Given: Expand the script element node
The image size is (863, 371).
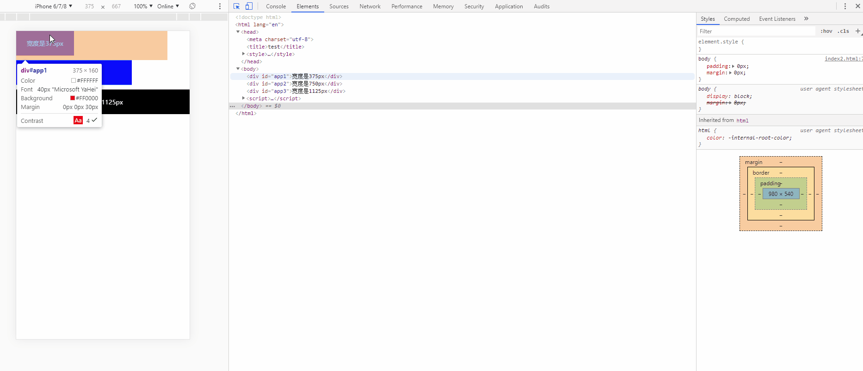Looking at the screenshot, I should click(x=244, y=98).
